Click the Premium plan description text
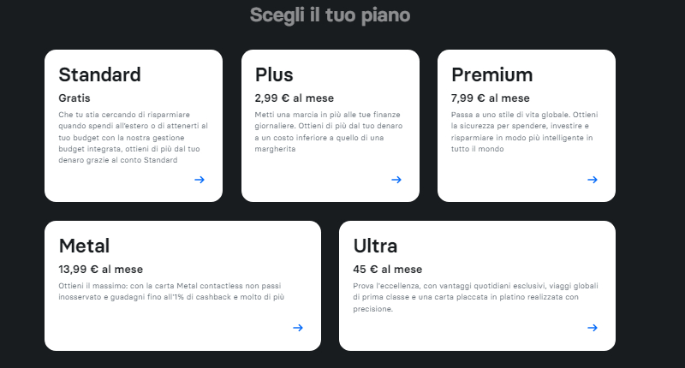Image resolution: width=685 pixels, height=368 pixels. (x=525, y=132)
